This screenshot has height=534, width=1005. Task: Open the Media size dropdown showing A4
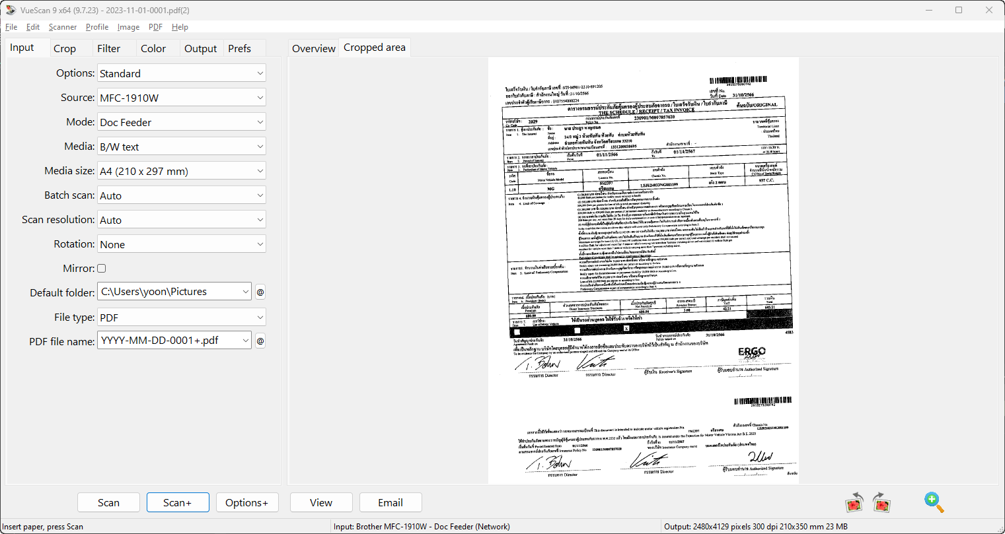182,171
